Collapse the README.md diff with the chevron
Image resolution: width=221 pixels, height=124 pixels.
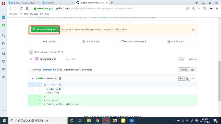point(33,78)
